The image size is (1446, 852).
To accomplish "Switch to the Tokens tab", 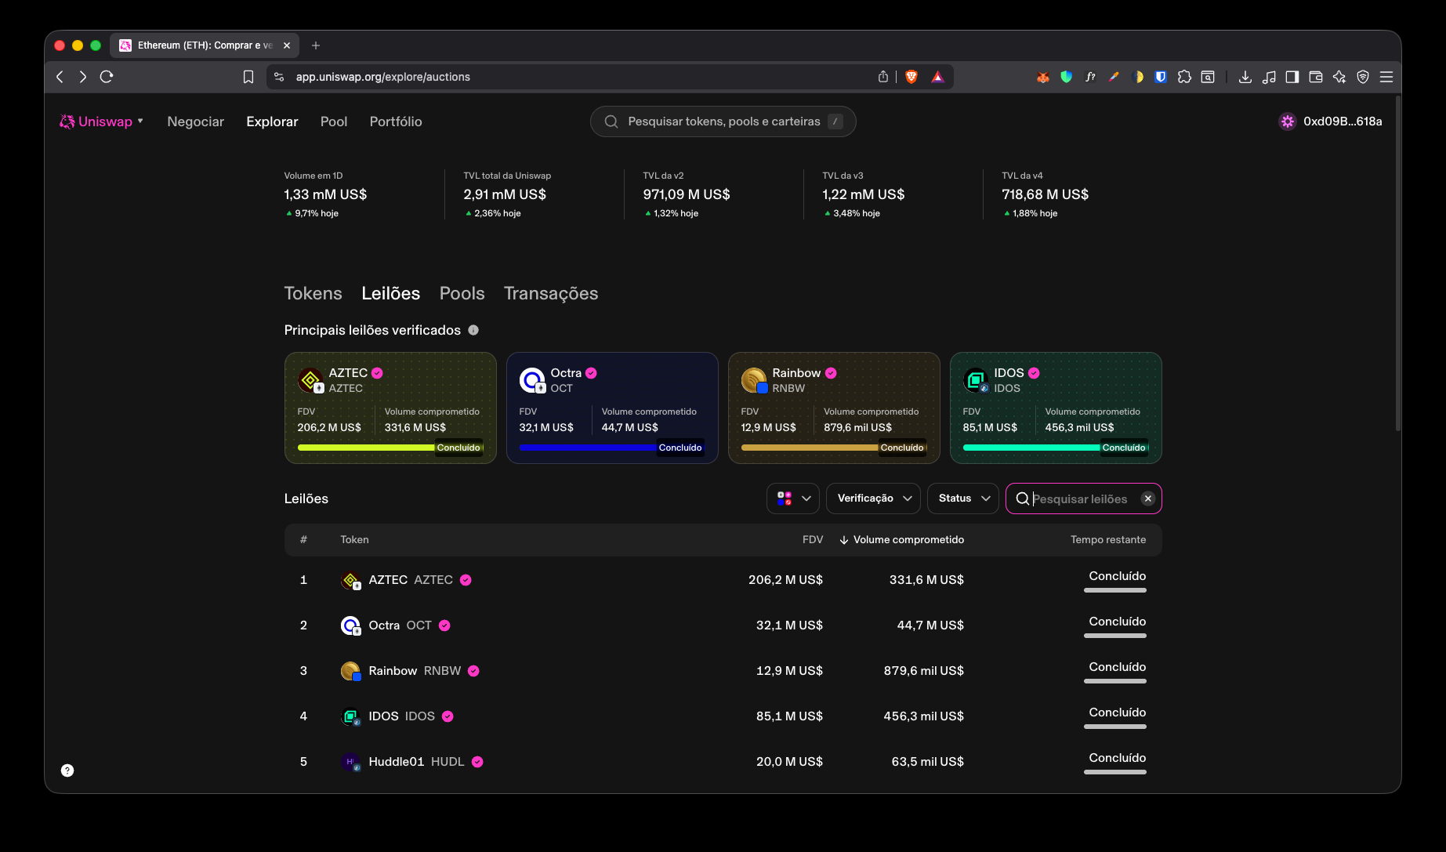I will point(313,293).
